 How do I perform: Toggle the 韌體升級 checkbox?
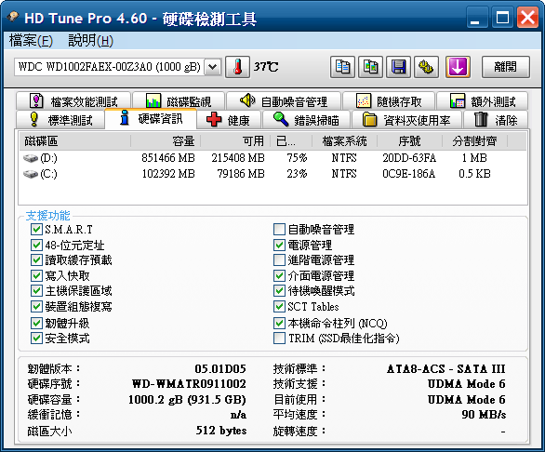pos(36,323)
